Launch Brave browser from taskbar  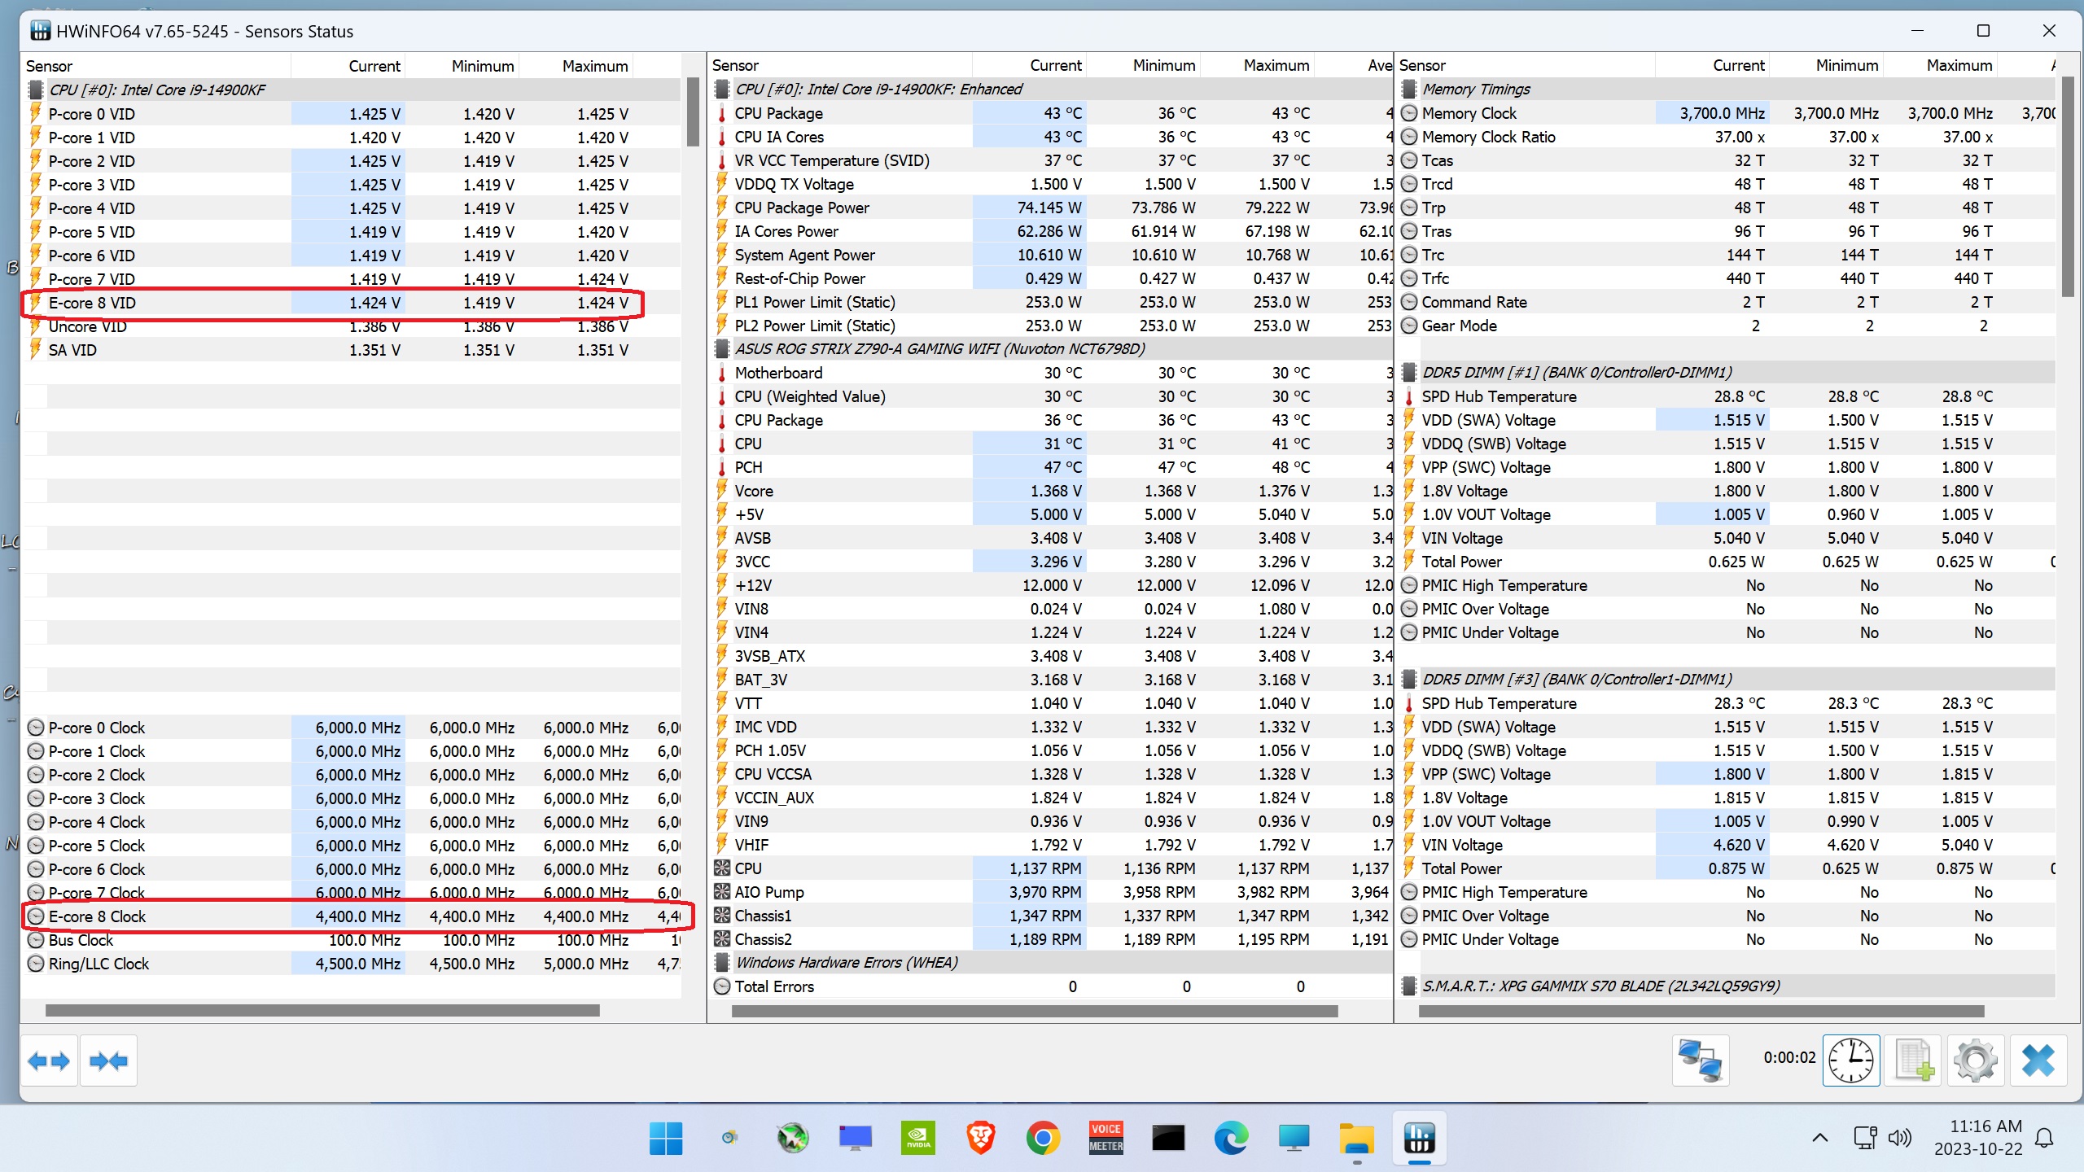981,1138
